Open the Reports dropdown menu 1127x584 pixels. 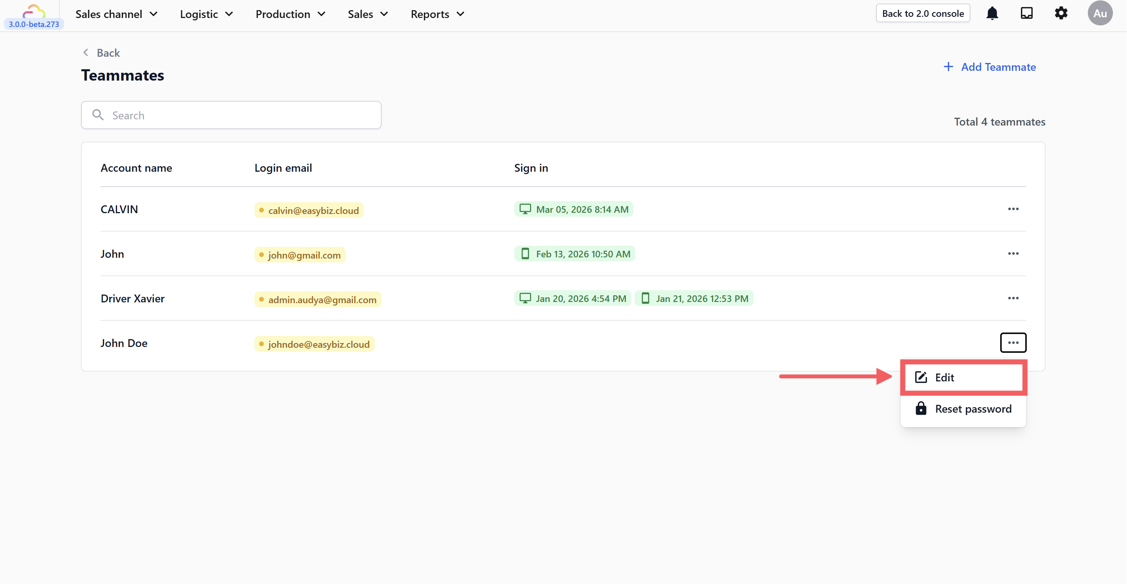(437, 14)
